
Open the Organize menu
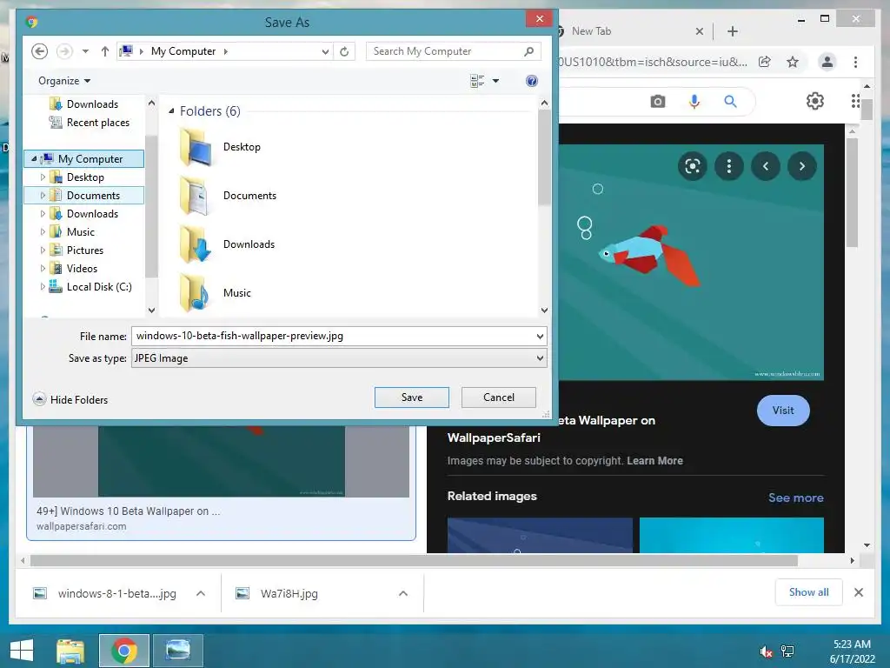coord(64,81)
